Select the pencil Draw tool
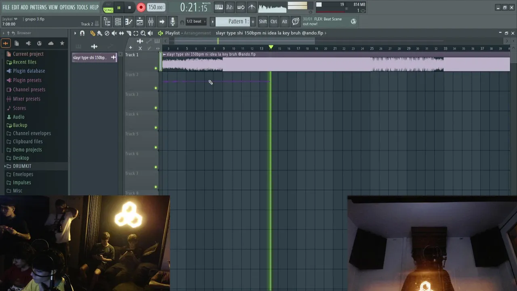 [x=93, y=33]
